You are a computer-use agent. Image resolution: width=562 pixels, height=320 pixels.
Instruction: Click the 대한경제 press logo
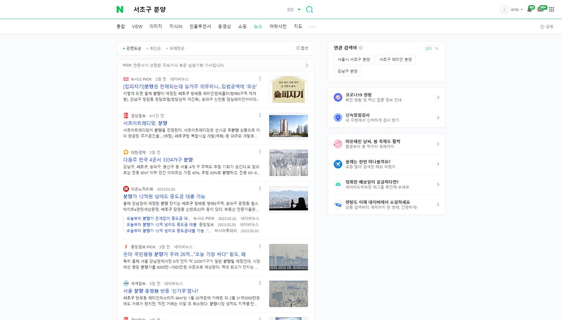(x=126, y=152)
